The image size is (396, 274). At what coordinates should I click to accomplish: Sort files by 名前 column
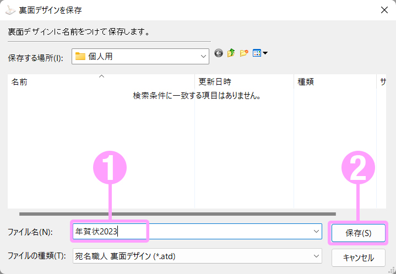[x=55, y=82]
